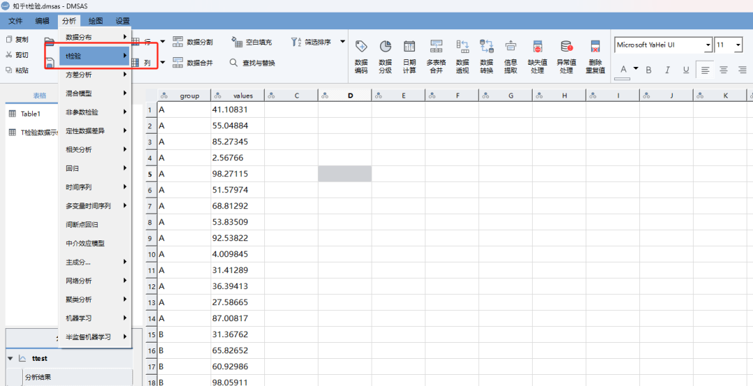753x386 pixels.
Task: Collapse the ttest tree node
Action: 10,359
